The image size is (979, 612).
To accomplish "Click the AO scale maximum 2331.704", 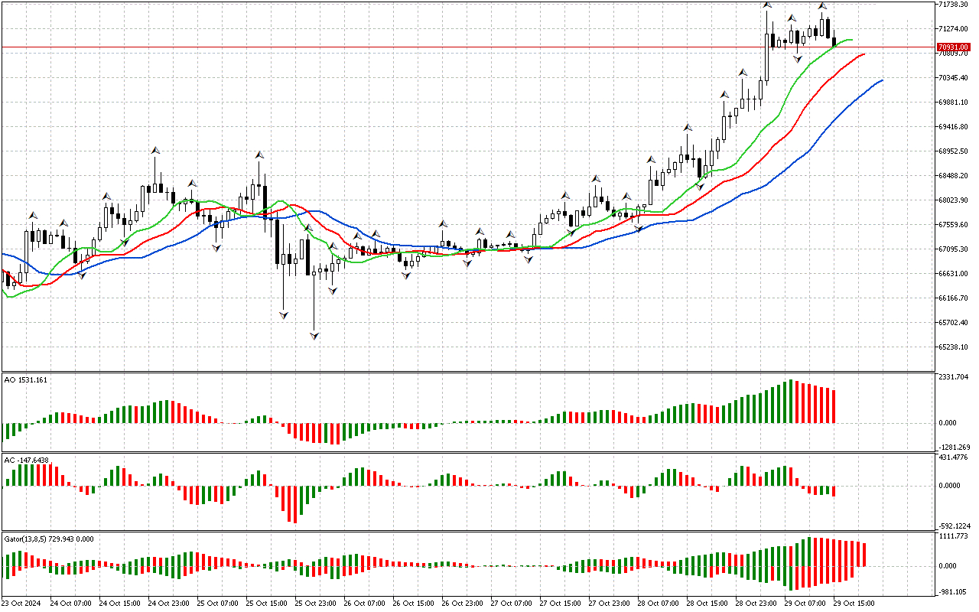I will pyautogui.click(x=955, y=377).
